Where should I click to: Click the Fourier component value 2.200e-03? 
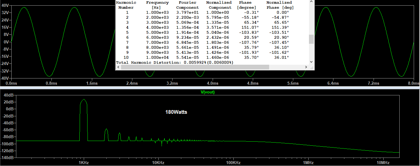pyautogui.click(x=187, y=18)
